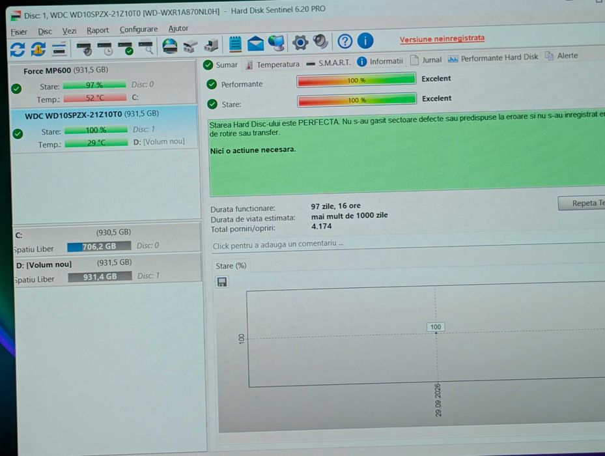605x456 pixels.
Task: Click the globe-on-disk toolbar icon
Action: pos(170,46)
